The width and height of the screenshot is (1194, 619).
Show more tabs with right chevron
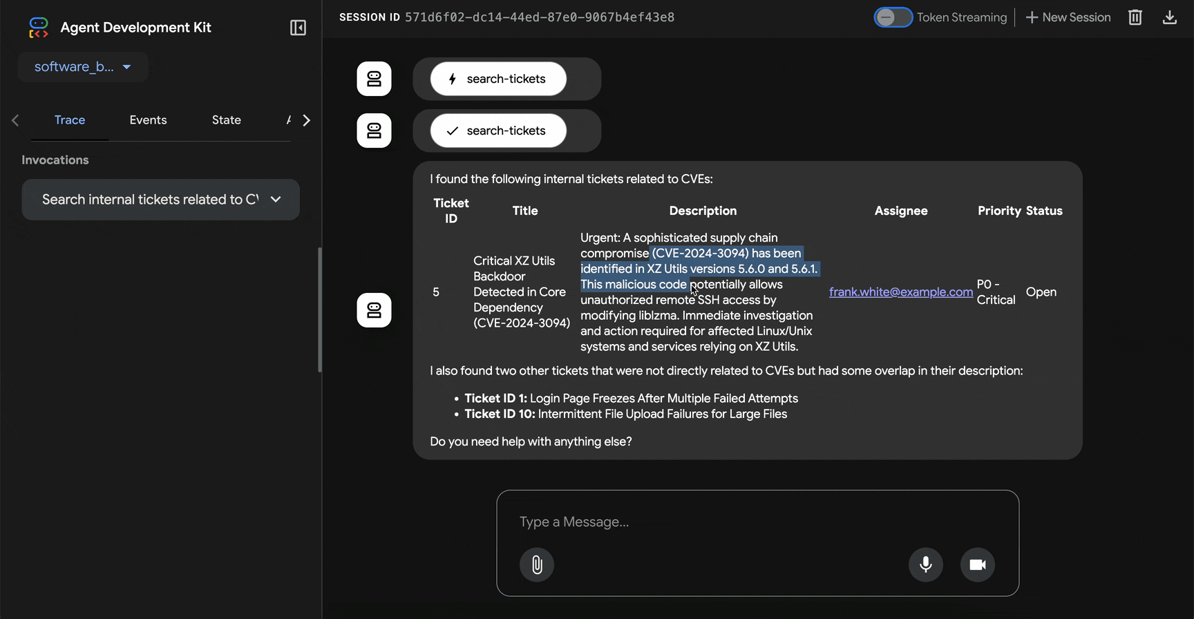click(x=307, y=120)
